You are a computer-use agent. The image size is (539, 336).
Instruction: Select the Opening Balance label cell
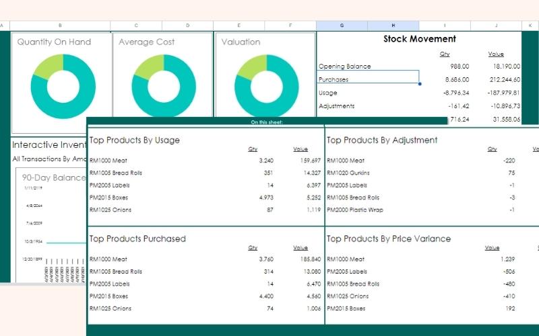pyautogui.click(x=344, y=67)
